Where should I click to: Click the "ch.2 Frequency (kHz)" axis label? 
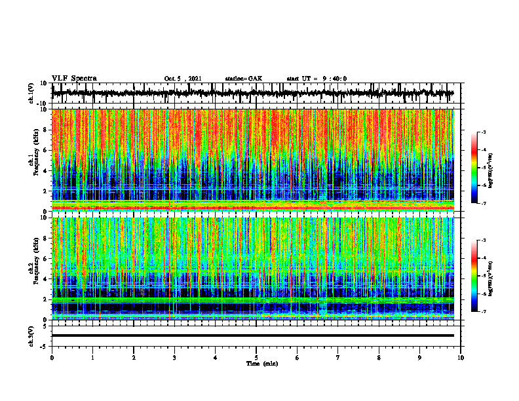pyautogui.click(x=33, y=261)
